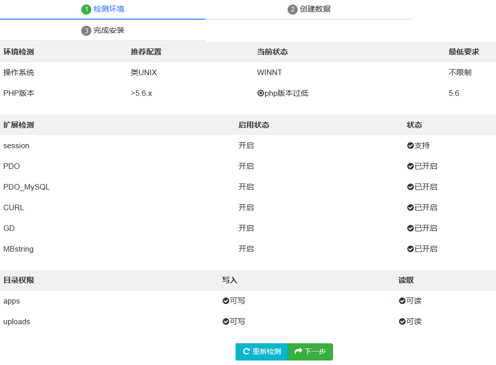
Task: Click the uploads readable check icon
Action: click(x=402, y=322)
